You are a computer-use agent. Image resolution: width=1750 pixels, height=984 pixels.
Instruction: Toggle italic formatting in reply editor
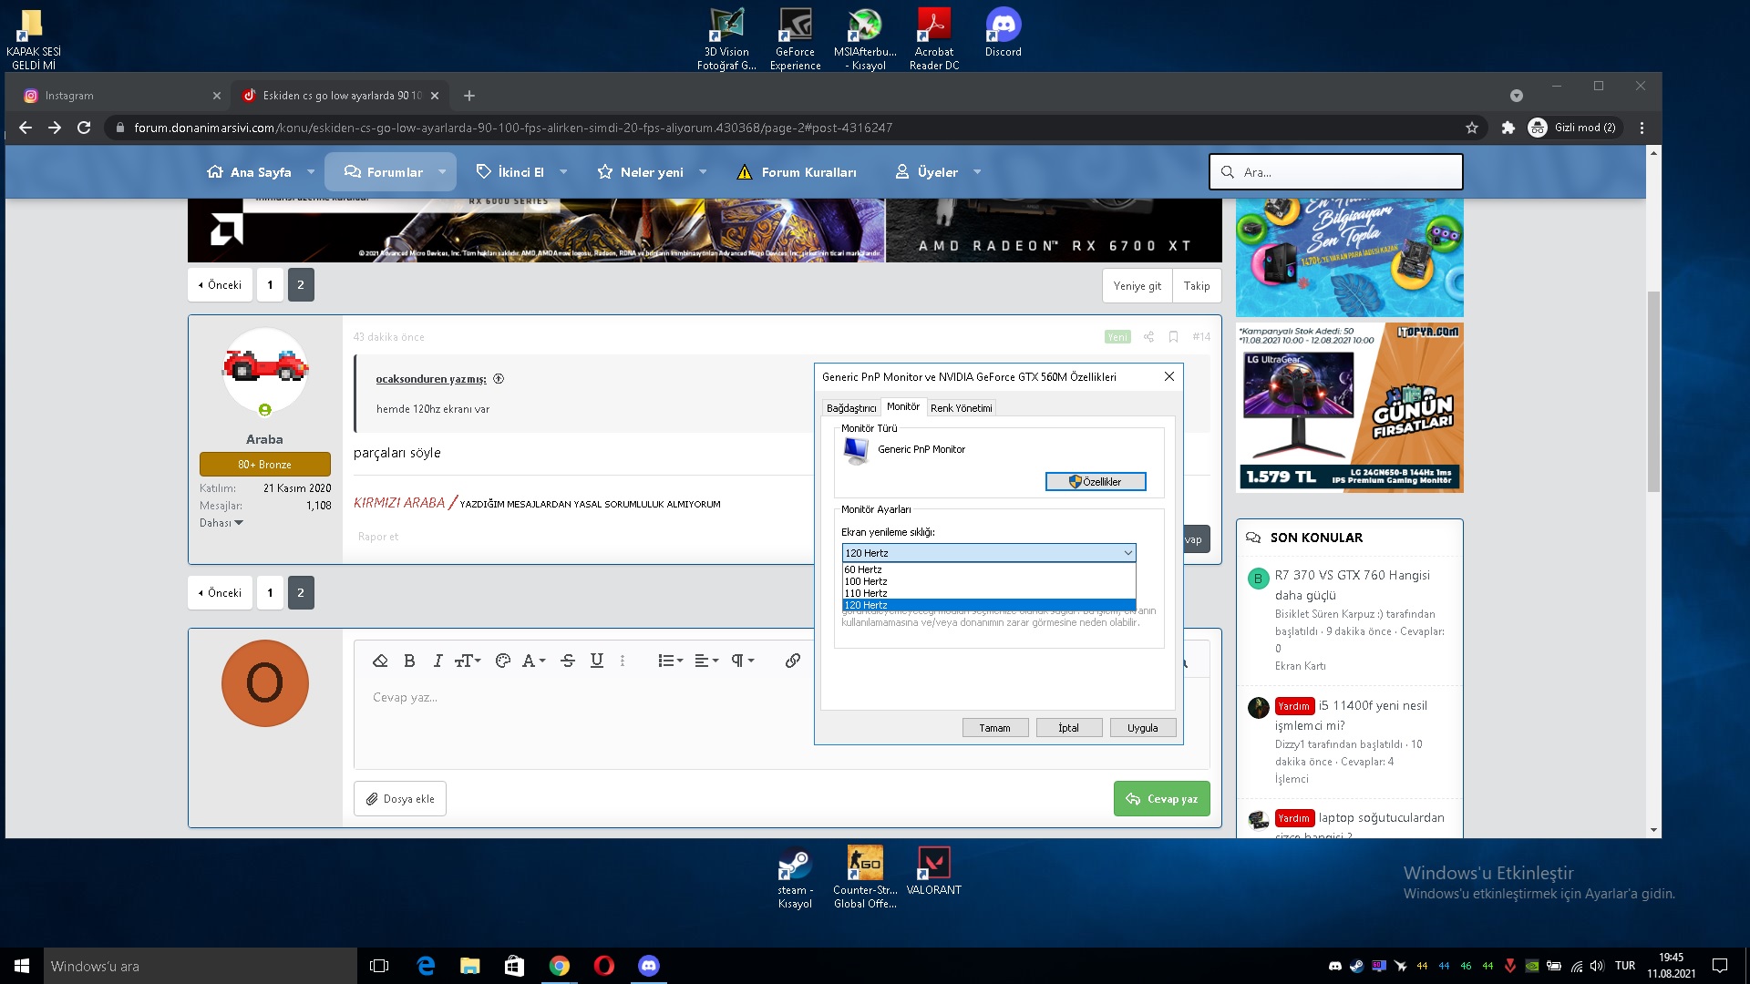tap(437, 661)
